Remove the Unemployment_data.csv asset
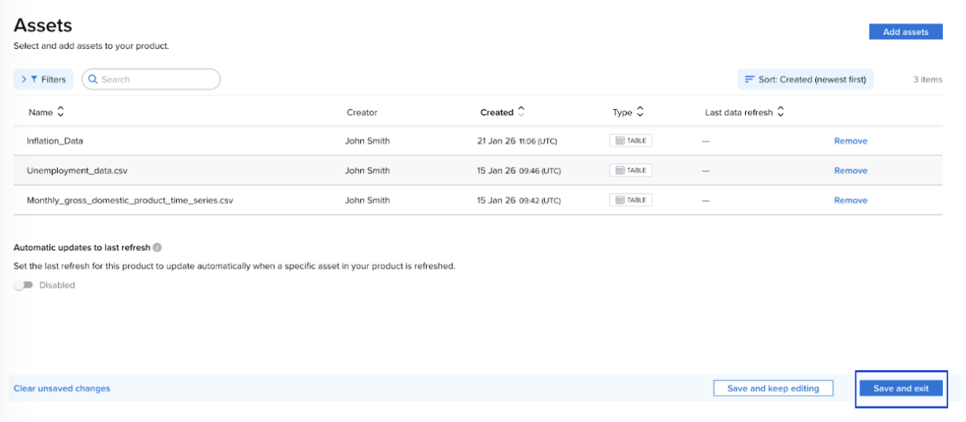966x422 pixels. pyautogui.click(x=850, y=170)
